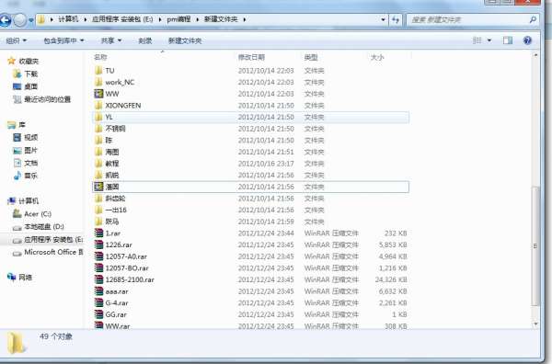Select the 12057-BO.rar archive icon
Viewport: 552px width, 364px height.
point(99,268)
